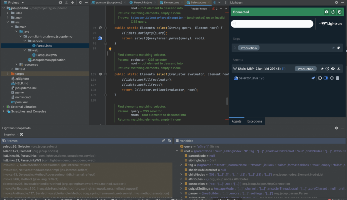
Task: Click the refresh icon in the Connected bar
Action: click(x=333, y=12)
